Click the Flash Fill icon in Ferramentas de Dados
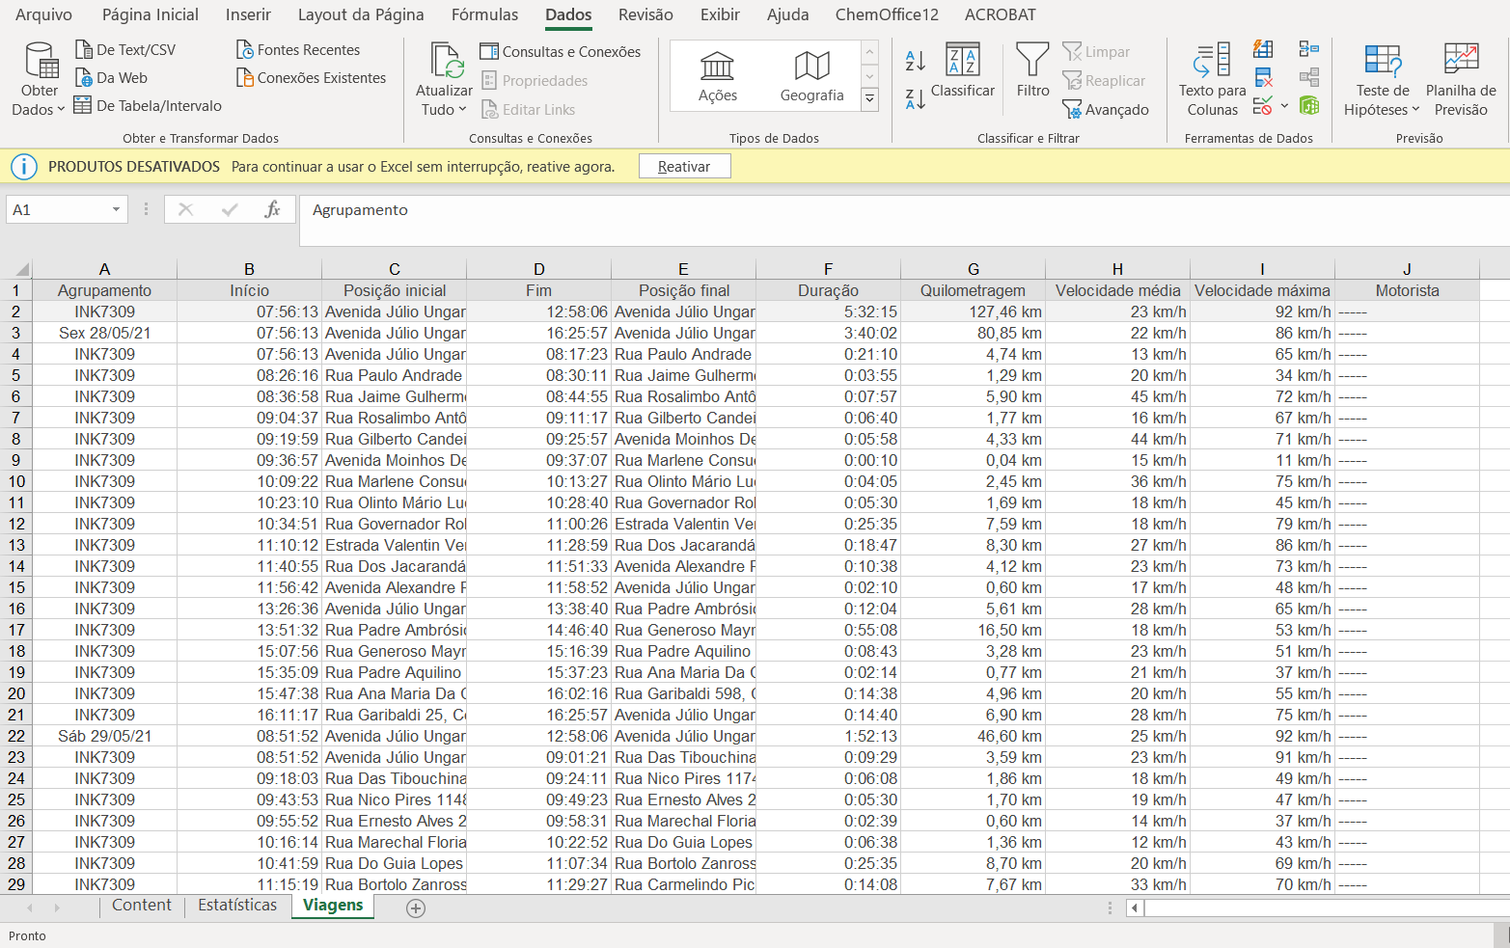The image size is (1510, 948). coord(1263,49)
